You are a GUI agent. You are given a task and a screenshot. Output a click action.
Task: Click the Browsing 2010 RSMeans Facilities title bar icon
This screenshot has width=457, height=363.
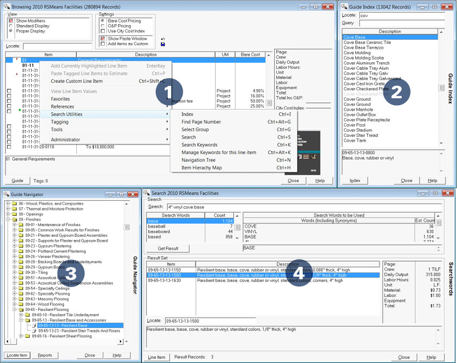point(6,6)
